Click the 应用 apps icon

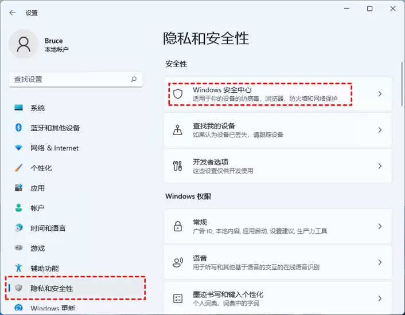[x=18, y=188]
